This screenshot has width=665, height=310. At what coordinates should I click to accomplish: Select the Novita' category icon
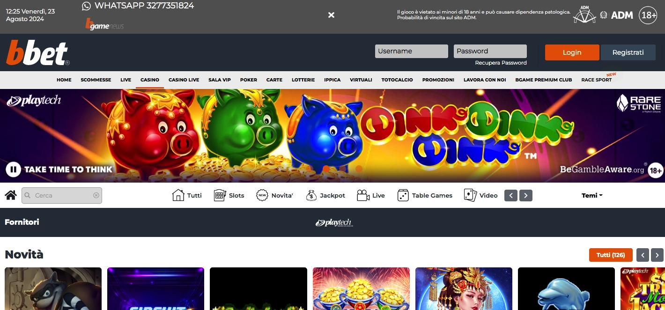tap(262, 195)
